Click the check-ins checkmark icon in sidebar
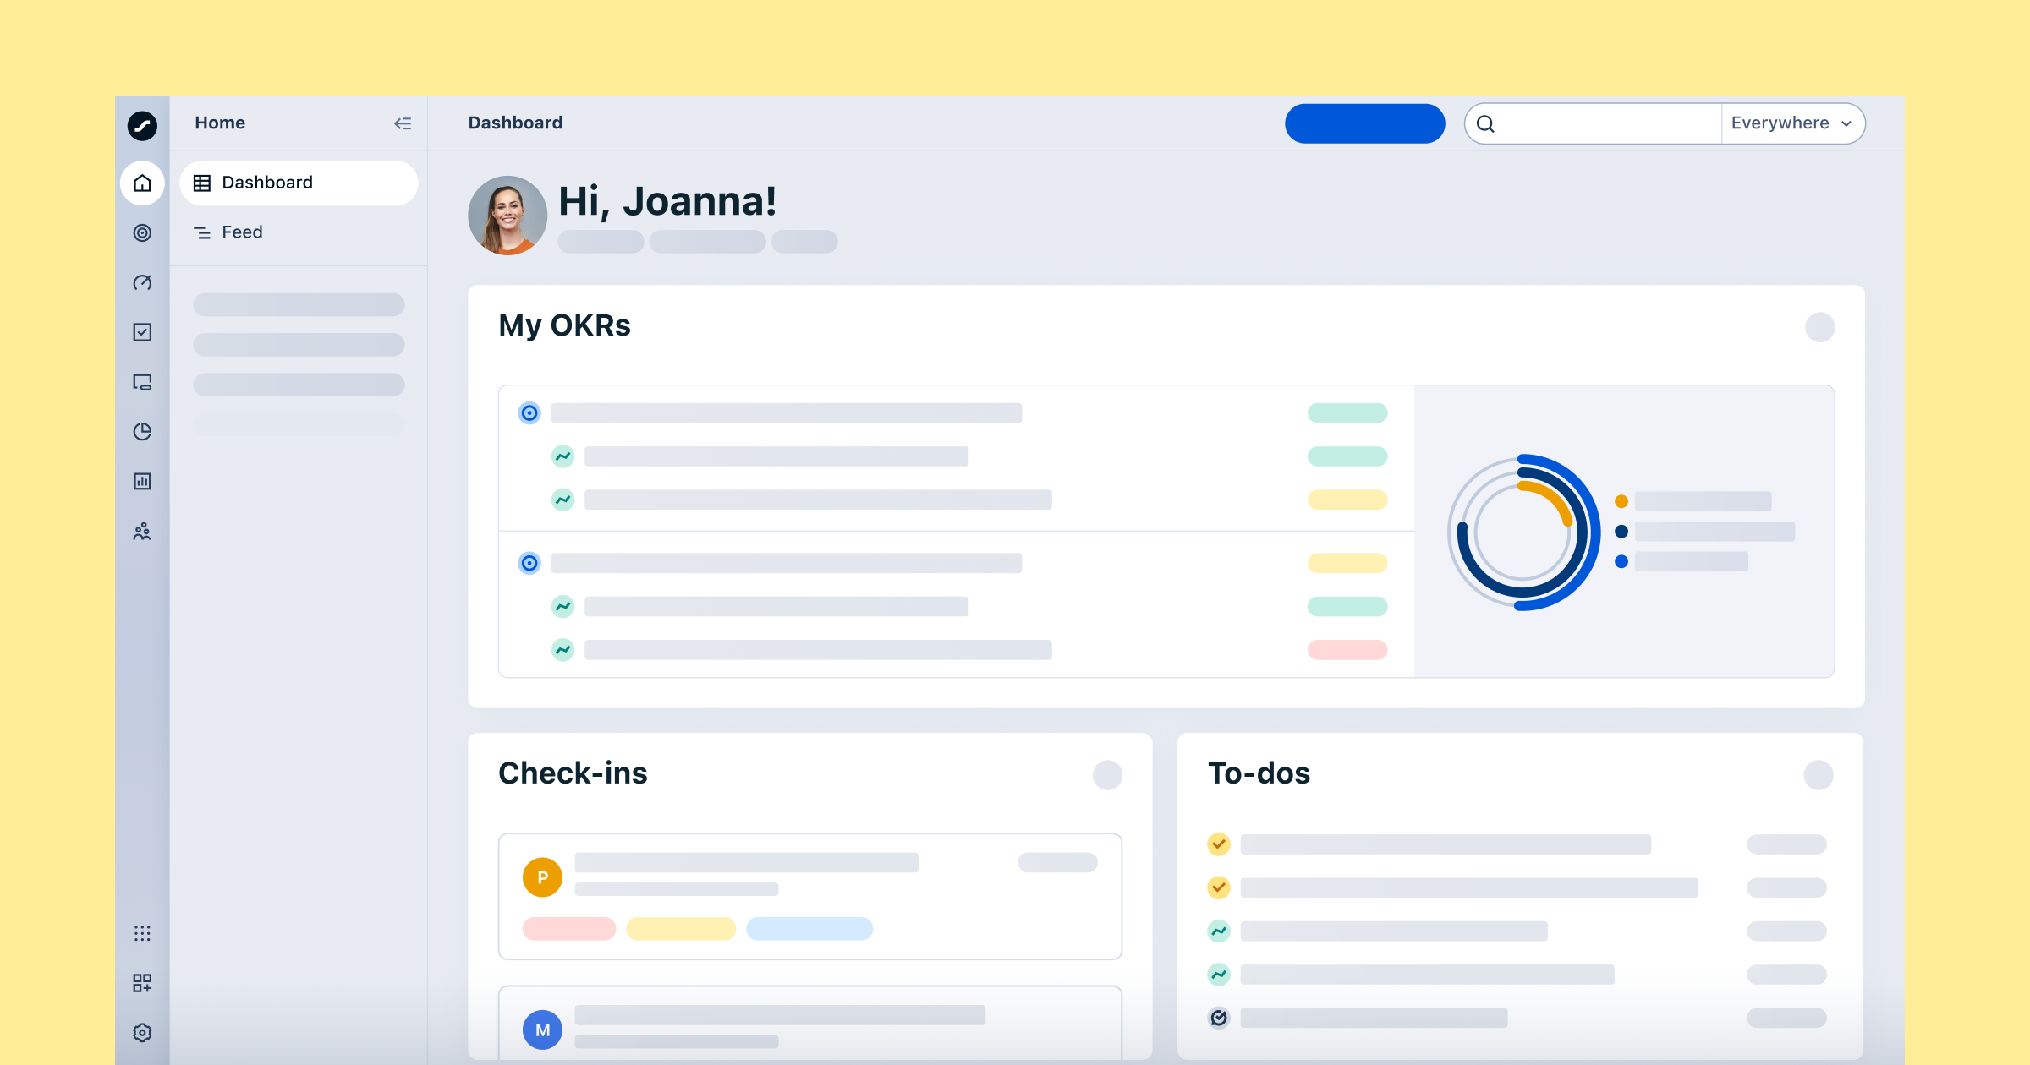 tap(142, 331)
